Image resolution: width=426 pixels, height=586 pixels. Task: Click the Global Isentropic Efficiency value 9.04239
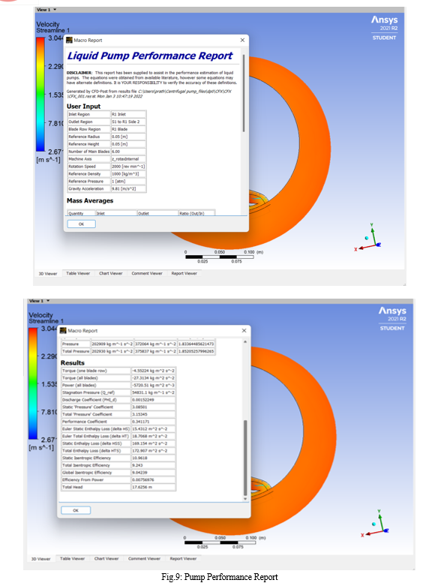(x=153, y=473)
